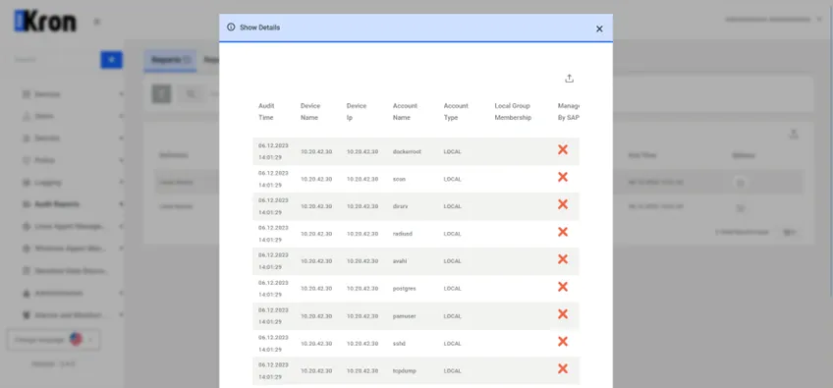Expand Audit Reports chevron in background sidebar
This screenshot has width=833, height=388.
121,204
